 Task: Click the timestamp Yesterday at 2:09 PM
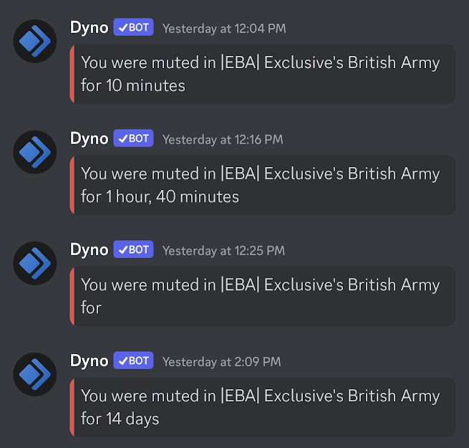(x=222, y=362)
